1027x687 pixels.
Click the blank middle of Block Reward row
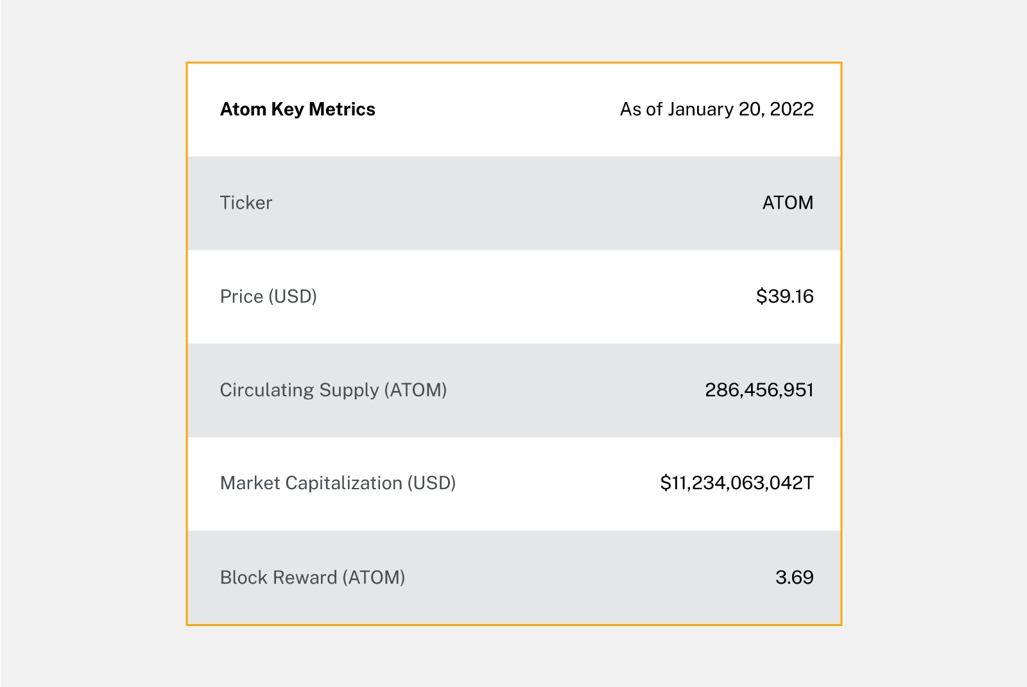point(578,577)
